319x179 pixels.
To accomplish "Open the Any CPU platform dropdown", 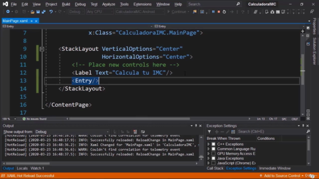I will coord(100,12).
